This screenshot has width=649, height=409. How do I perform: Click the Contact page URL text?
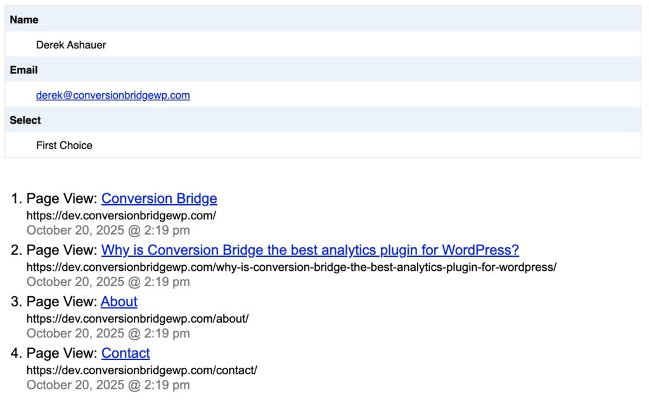pyautogui.click(x=141, y=370)
